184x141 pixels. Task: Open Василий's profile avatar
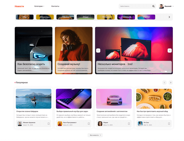pyautogui.click(x=161, y=6)
